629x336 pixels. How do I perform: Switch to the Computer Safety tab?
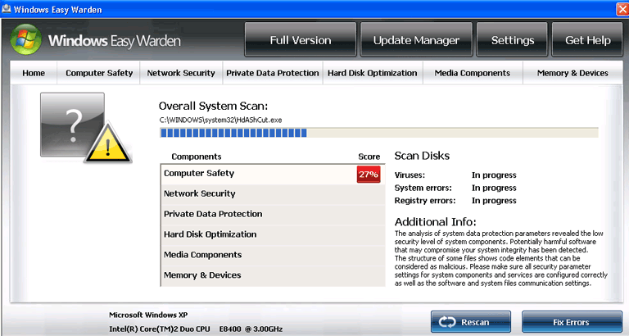(99, 73)
